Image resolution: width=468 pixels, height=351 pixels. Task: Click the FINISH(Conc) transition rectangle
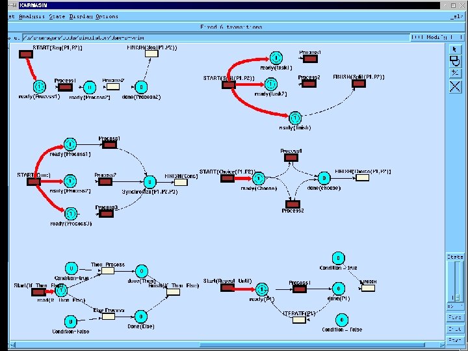point(181,182)
